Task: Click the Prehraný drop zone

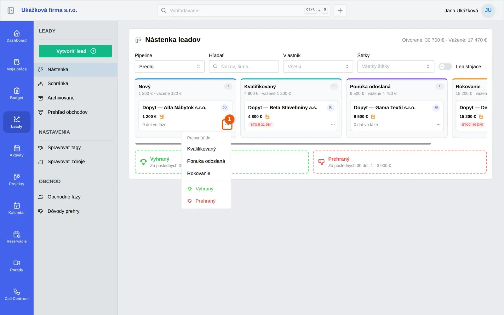Action: (x=400, y=162)
